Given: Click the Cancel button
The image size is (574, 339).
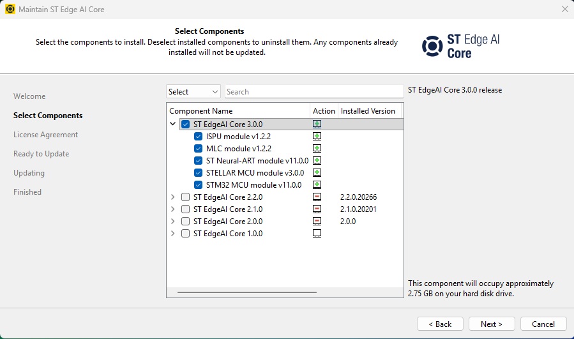Looking at the screenshot, I should tap(543, 324).
